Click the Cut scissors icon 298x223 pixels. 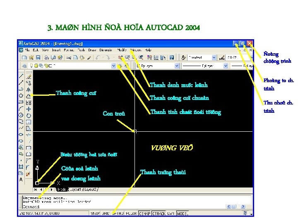pyautogui.click(x=69, y=57)
